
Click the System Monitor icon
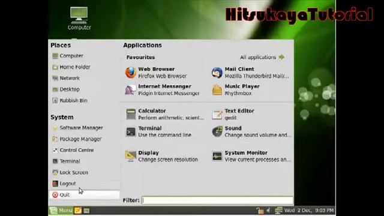tap(217, 156)
